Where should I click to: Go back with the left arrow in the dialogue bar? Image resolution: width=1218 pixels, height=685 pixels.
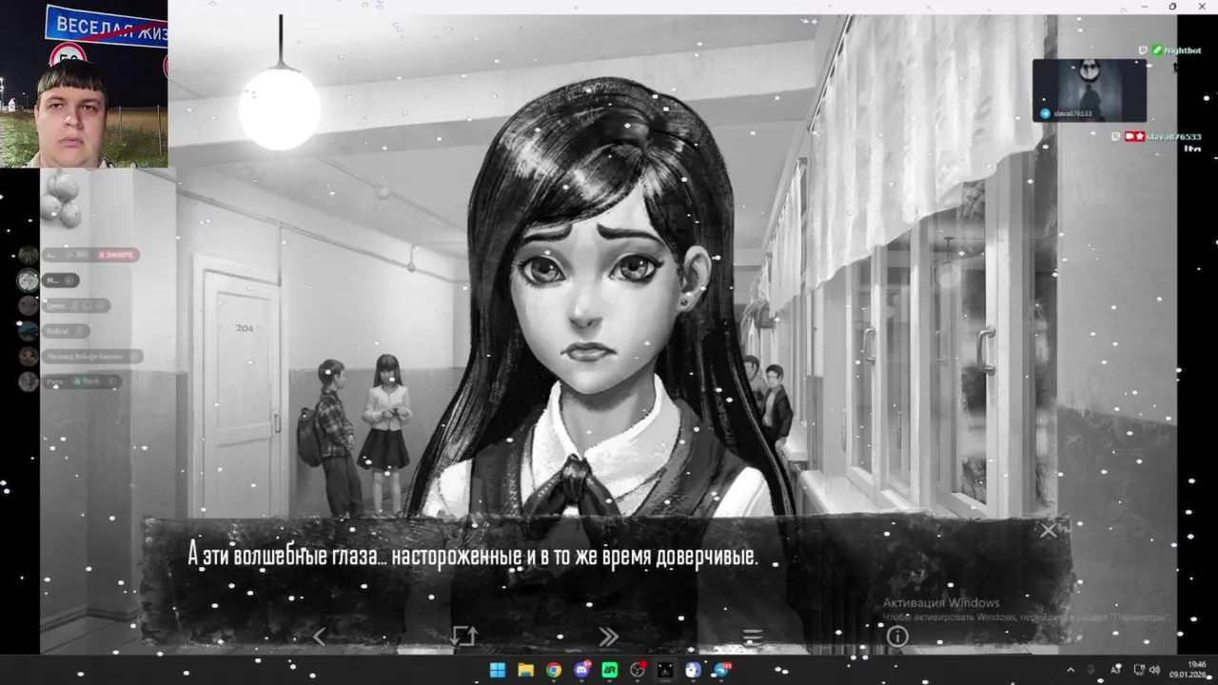point(320,636)
